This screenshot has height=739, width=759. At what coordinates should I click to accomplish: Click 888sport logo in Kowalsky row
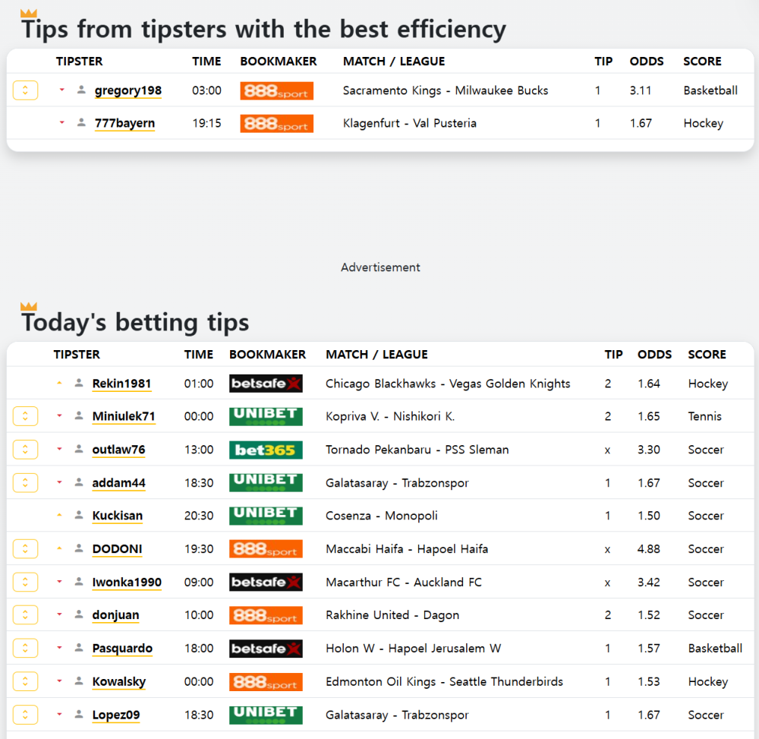[x=266, y=682]
